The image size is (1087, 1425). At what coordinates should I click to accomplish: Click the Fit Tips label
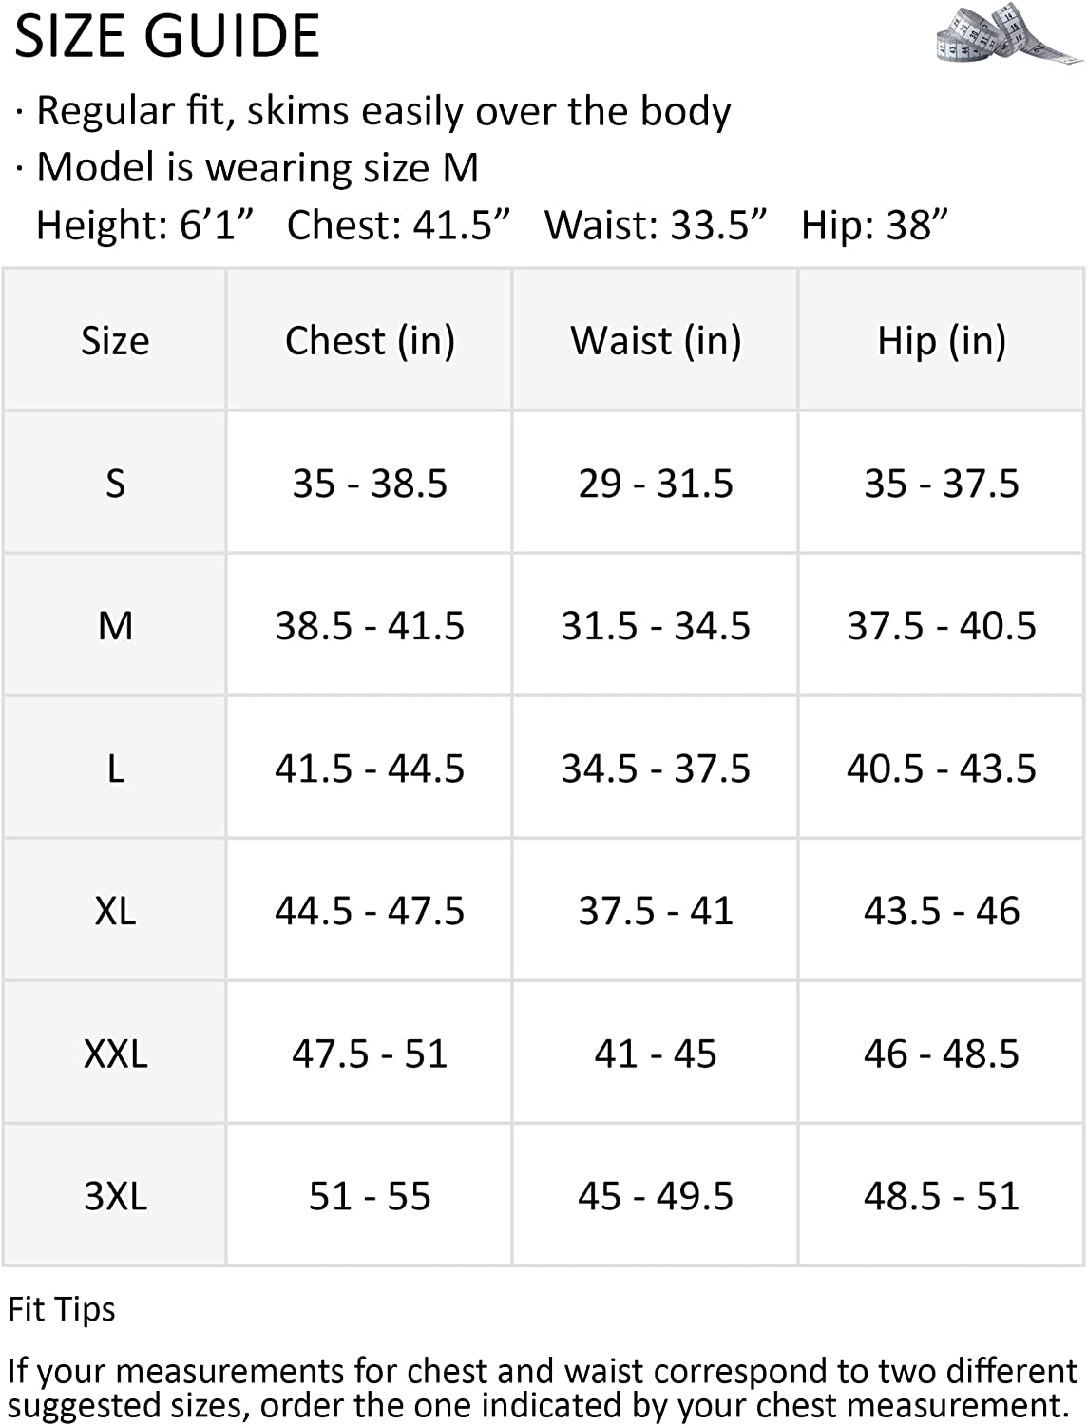pos(62,1309)
